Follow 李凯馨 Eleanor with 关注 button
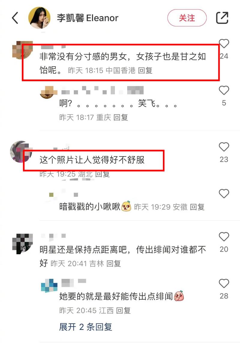The image size is (240, 343). click(x=187, y=18)
